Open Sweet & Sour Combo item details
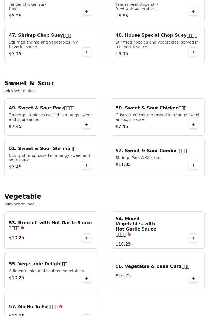This screenshot has height=316, width=209. [151, 151]
